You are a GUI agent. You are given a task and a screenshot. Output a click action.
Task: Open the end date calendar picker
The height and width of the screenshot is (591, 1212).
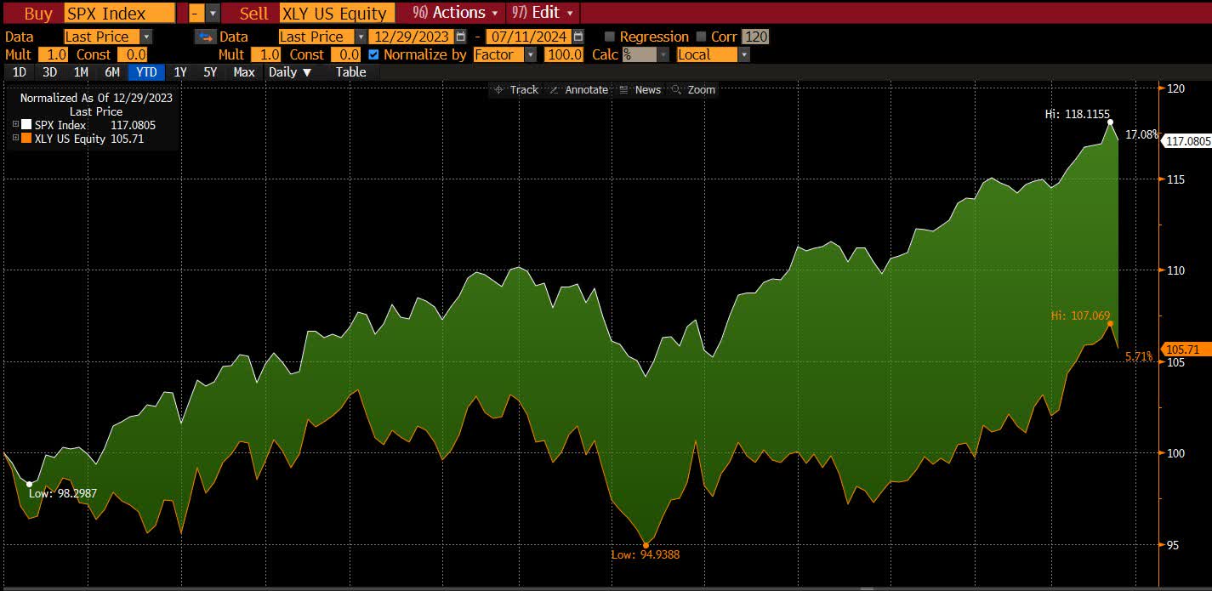click(x=578, y=37)
